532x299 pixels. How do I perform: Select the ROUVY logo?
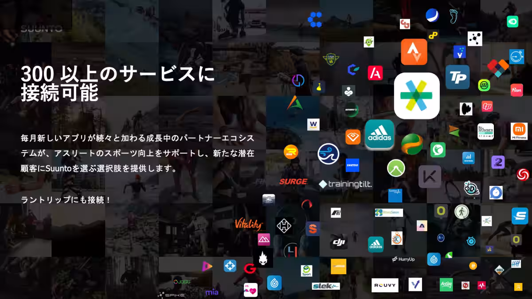(385, 285)
